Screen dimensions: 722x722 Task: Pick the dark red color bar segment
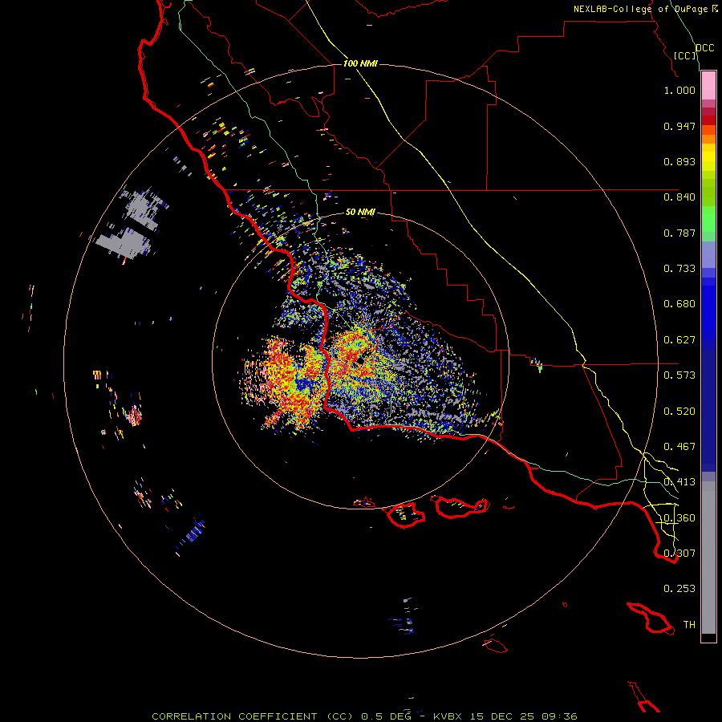tap(708, 120)
